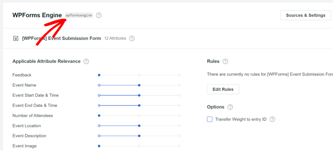The image size is (333, 150).
Task: Set Number of Attendees relevance to middle
Action: (139, 115)
